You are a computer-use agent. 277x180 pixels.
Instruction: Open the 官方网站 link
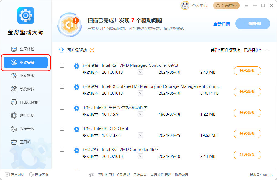tap(14, 174)
